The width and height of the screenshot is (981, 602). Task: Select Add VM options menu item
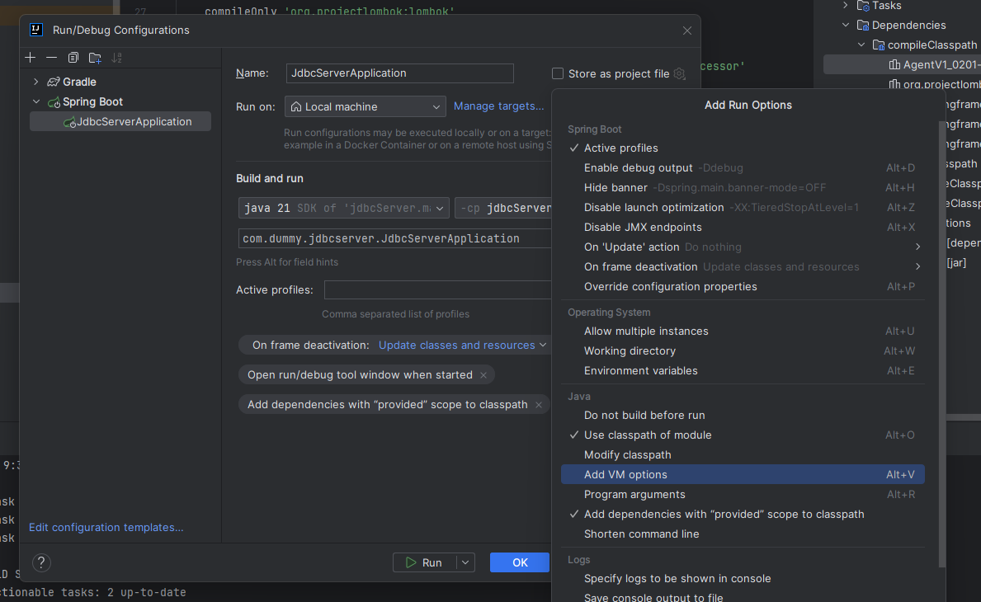coord(743,474)
